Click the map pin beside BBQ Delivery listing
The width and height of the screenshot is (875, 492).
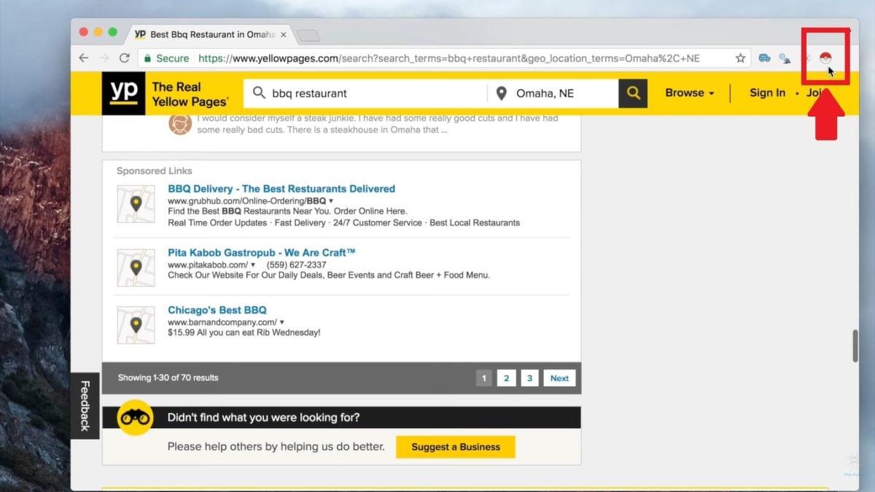click(x=136, y=204)
